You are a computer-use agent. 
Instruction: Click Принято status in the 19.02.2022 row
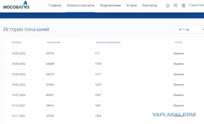pyautogui.click(x=178, y=85)
